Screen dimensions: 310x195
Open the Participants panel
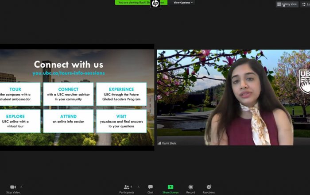pos(127,189)
